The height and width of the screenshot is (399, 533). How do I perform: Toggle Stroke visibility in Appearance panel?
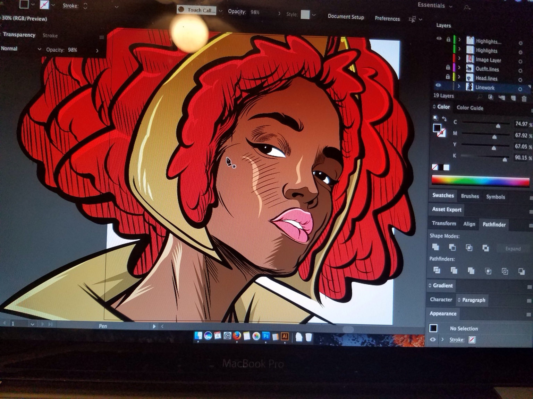coord(433,339)
